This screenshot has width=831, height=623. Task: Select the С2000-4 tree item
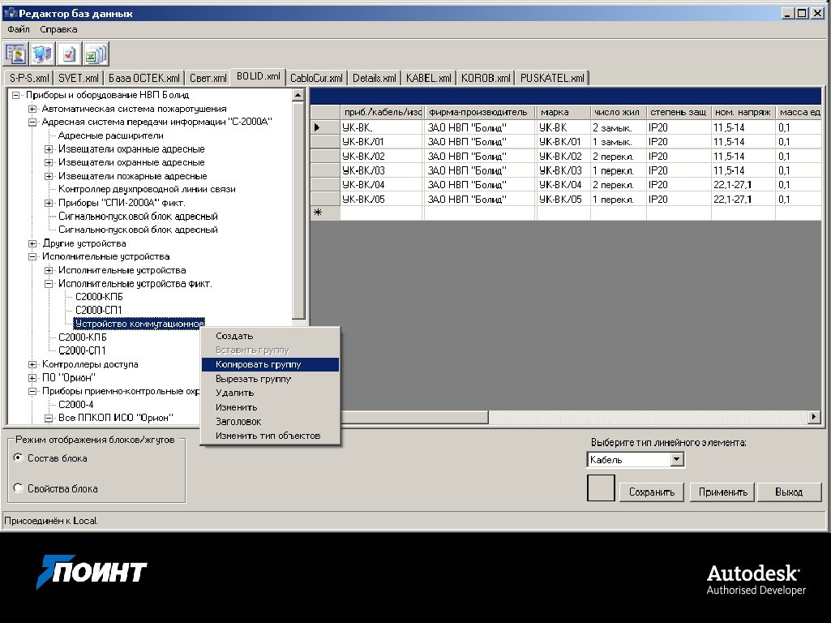pyautogui.click(x=75, y=404)
